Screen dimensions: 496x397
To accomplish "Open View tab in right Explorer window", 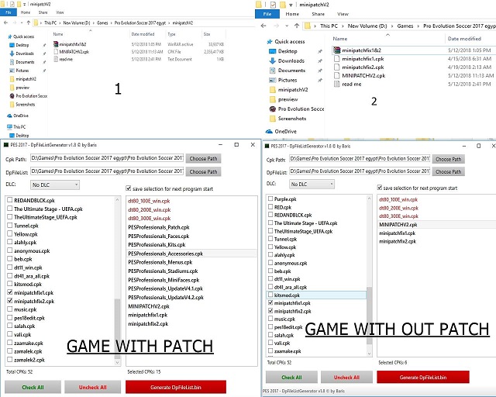I will (343, 14).
